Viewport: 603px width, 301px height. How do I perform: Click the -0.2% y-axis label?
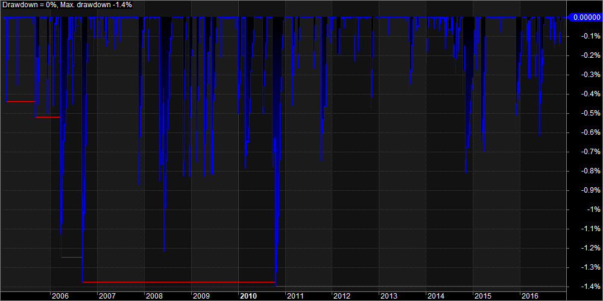point(590,55)
